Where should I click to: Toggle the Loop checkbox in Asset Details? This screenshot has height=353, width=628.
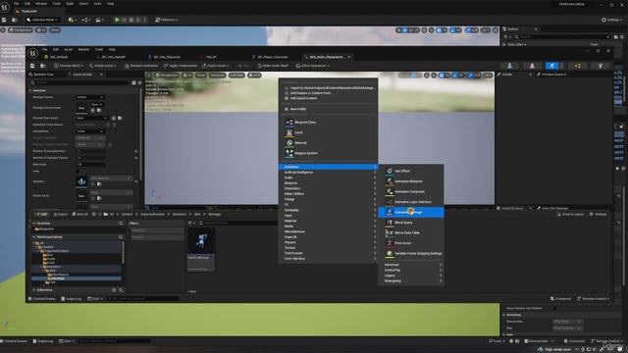click(x=78, y=171)
